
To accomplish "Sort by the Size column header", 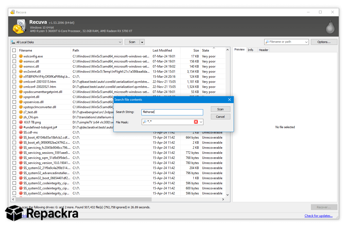I will [191, 50].
